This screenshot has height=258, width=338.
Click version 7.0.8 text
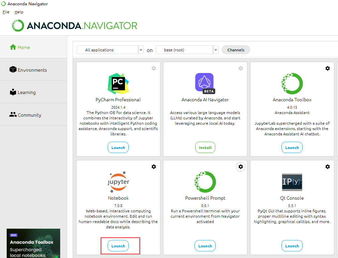(x=118, y=206)
